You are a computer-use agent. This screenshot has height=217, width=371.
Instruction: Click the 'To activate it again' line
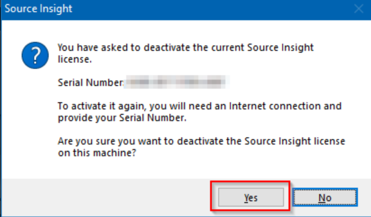coord(199,106)
